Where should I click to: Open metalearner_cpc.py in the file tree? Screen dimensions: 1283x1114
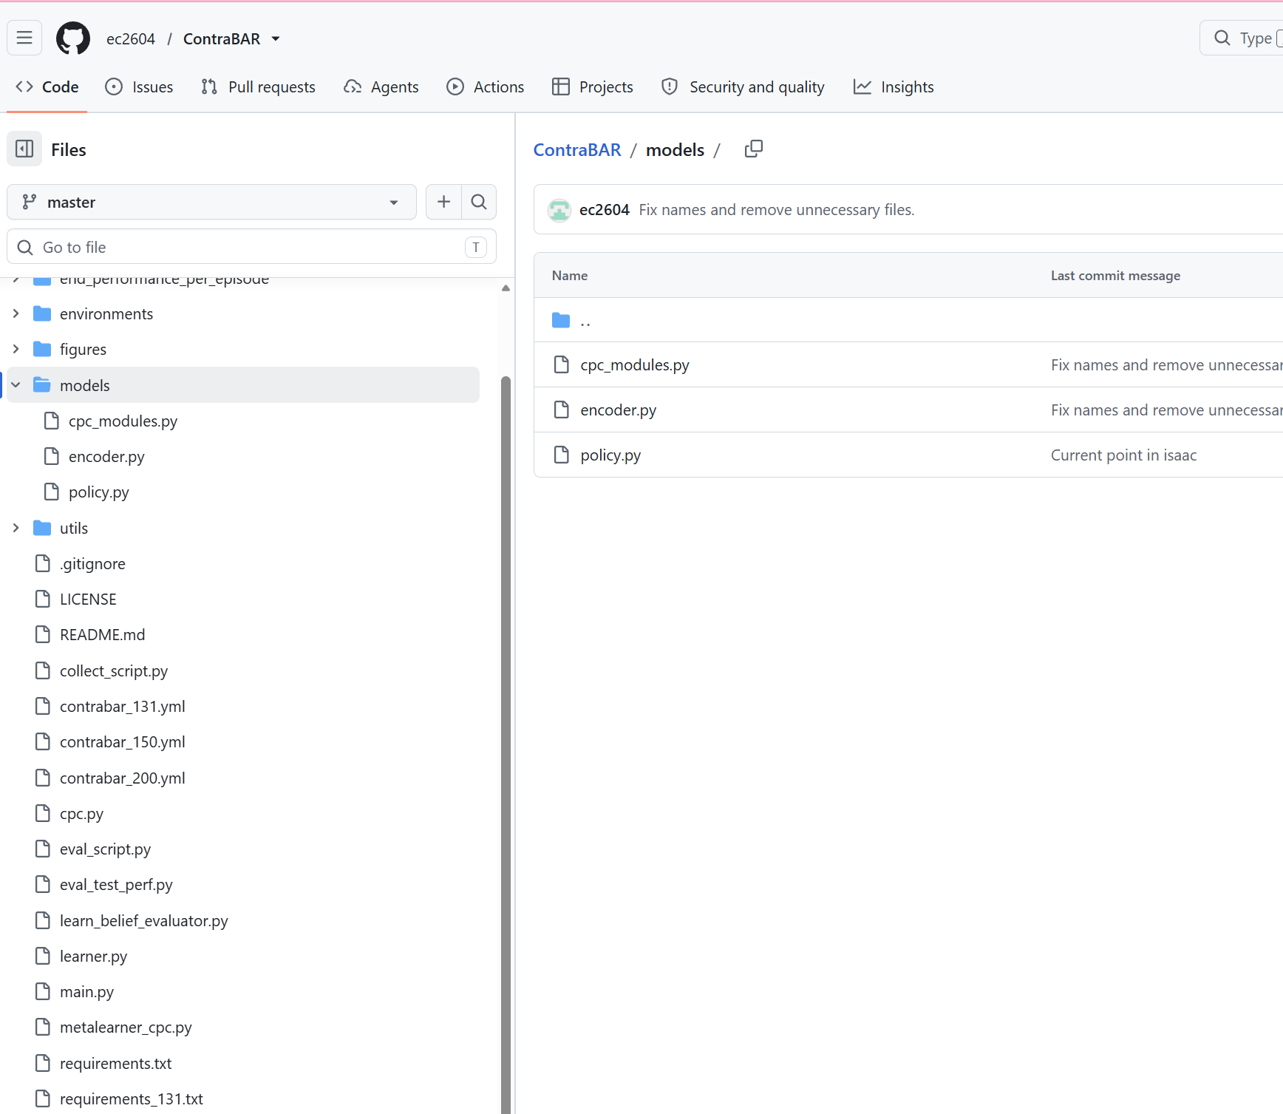pyautogui.click(x=126, y=1027)
